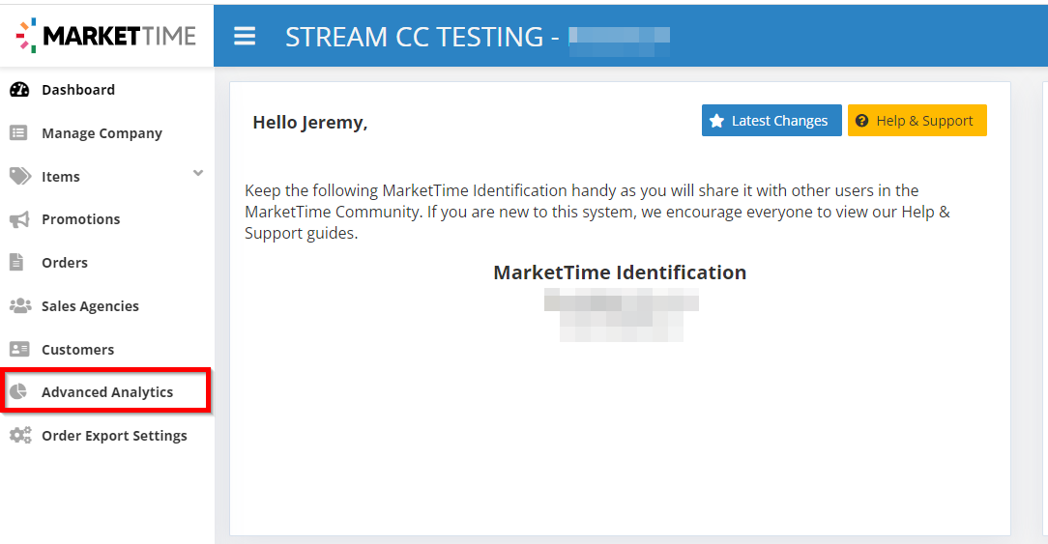
Task: Click the Latest Changes button
Action: pyautogui.click(x=771, y=120)
